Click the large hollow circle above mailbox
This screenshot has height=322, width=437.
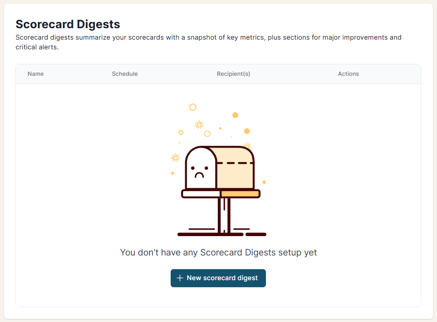(193, 107)
